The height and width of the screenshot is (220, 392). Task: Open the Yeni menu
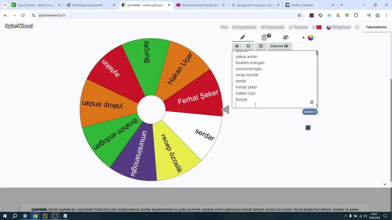coord(224,27)
